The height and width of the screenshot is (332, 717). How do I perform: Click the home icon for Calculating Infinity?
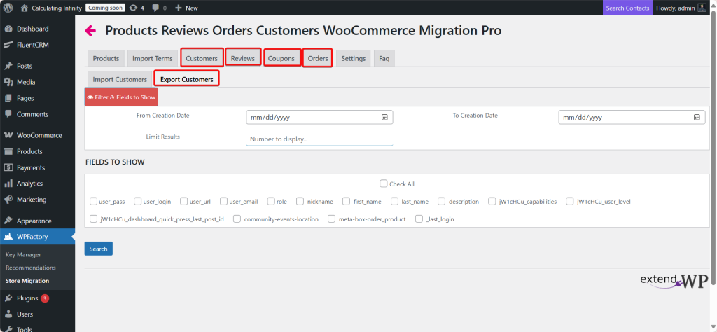point(25,8)
